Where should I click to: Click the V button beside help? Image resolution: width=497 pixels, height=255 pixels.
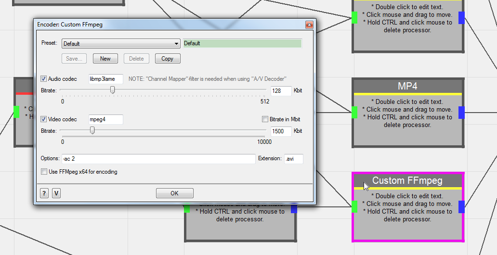[56, 193]
